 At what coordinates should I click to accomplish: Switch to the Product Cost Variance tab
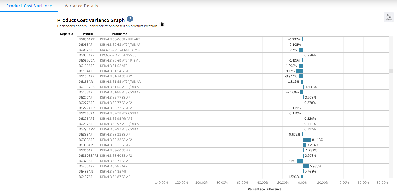point(29,6)
